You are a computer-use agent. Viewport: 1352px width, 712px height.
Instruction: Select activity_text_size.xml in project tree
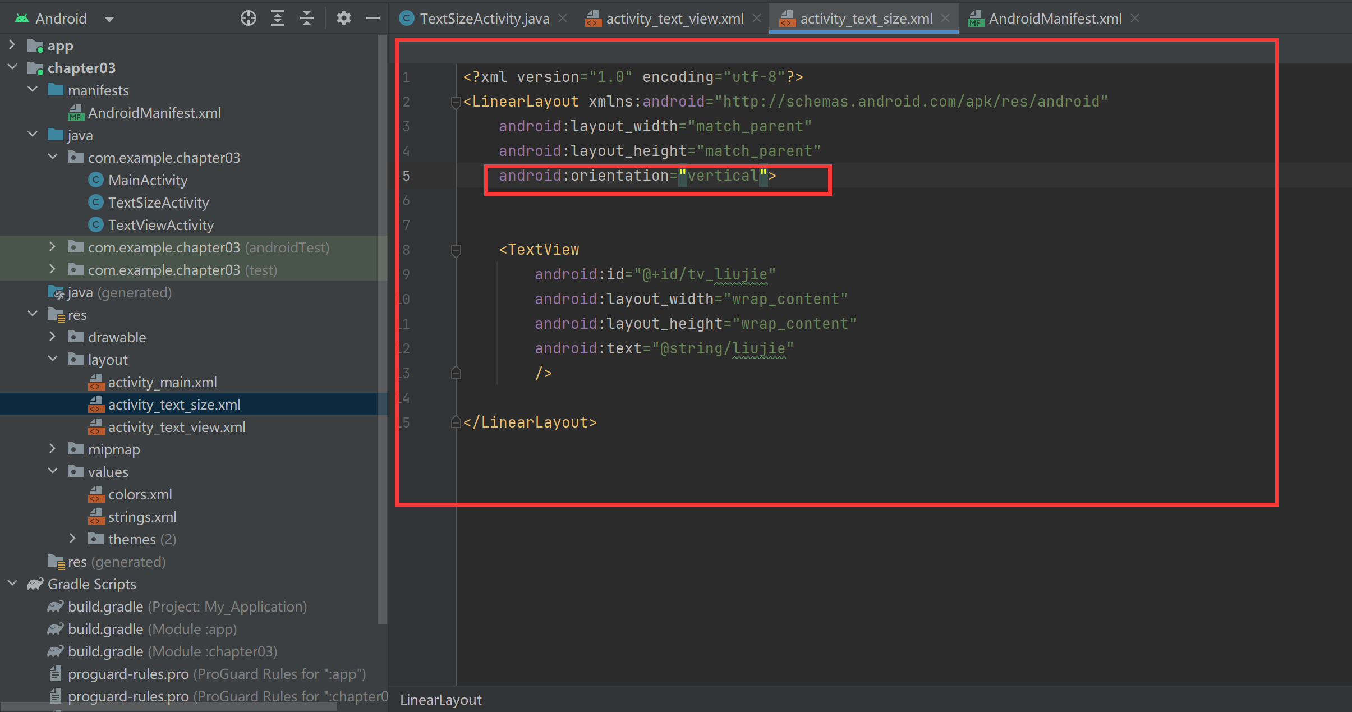point(174,405)
